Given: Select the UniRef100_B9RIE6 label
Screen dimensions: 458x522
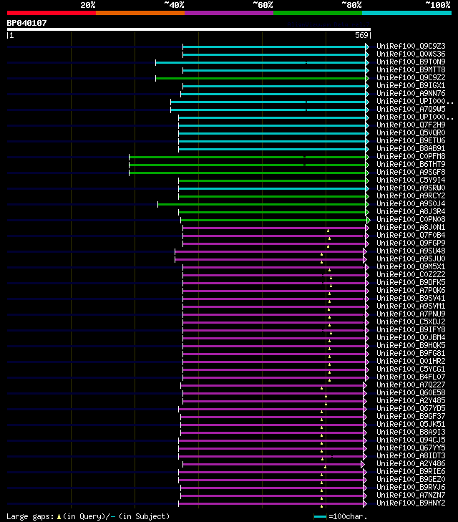Looking at the screenshot, I should (411, 471).
